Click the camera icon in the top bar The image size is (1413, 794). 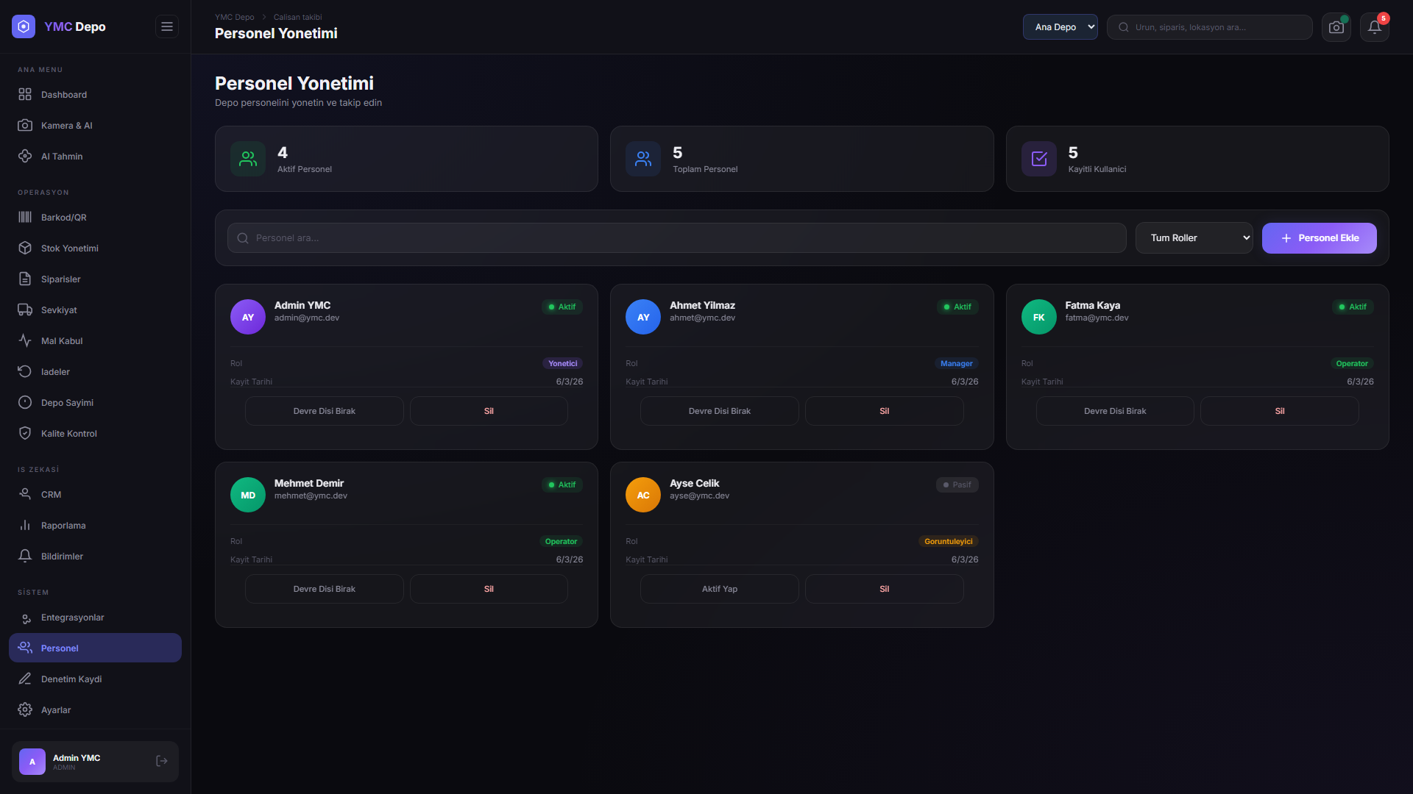[x=1336, y=27]
